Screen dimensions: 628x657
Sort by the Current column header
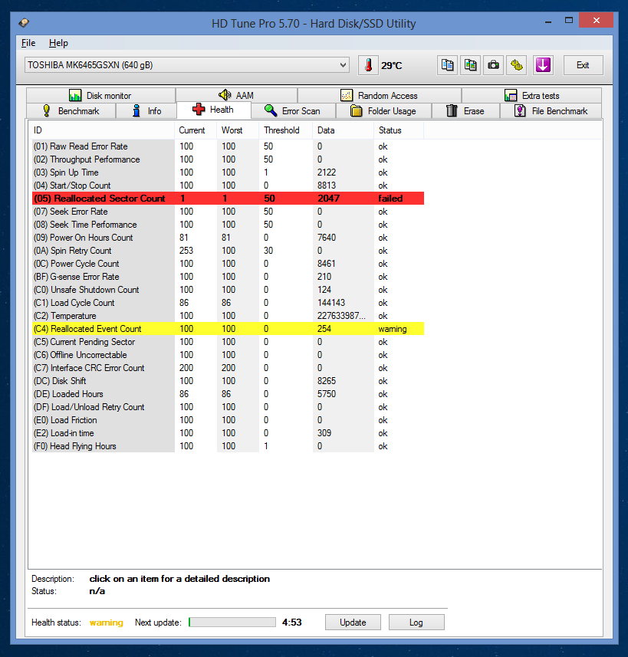coord(196,130)
